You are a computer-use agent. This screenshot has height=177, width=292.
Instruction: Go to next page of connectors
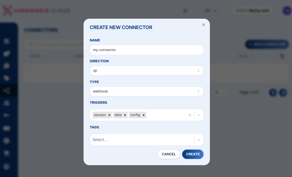283,92
